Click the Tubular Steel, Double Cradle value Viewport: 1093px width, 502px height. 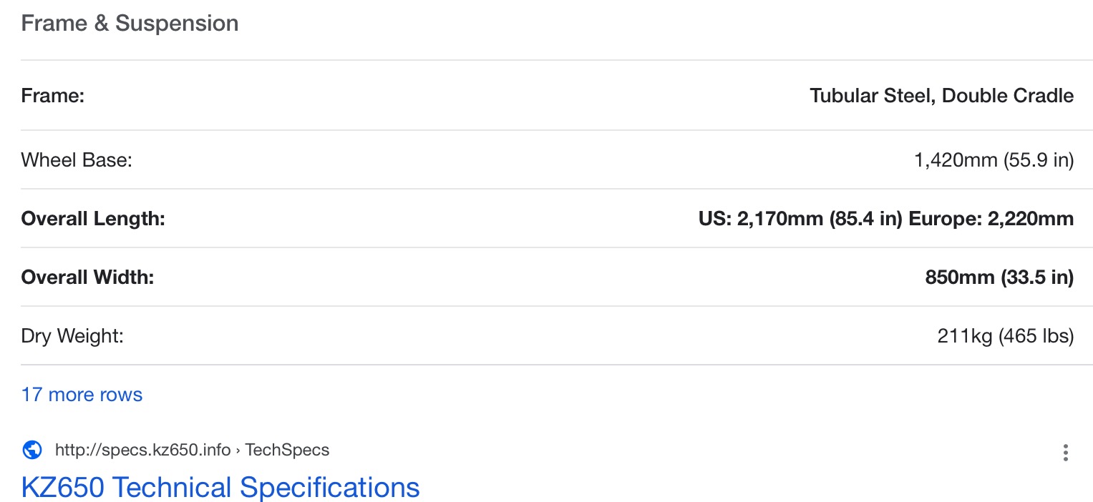point(941,96)
